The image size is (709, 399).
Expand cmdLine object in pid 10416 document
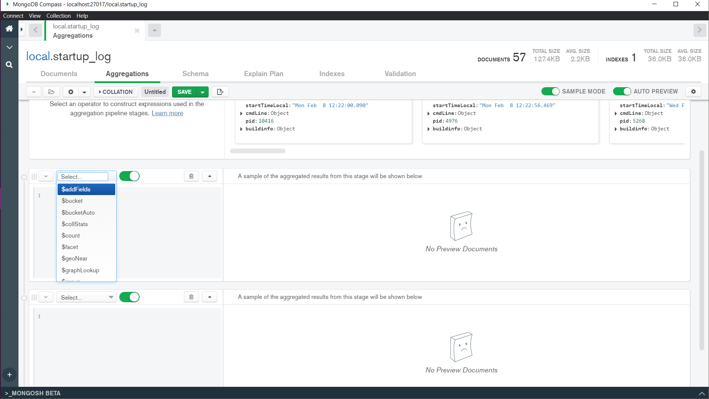click(x=242, y=113)
